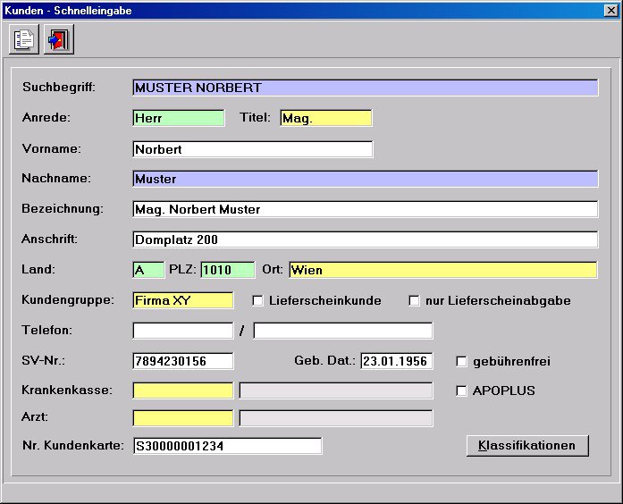Screen dimensions: 623x504
Task: Toggle the gebührenfrei checkbox
Action: pos(461,361)
